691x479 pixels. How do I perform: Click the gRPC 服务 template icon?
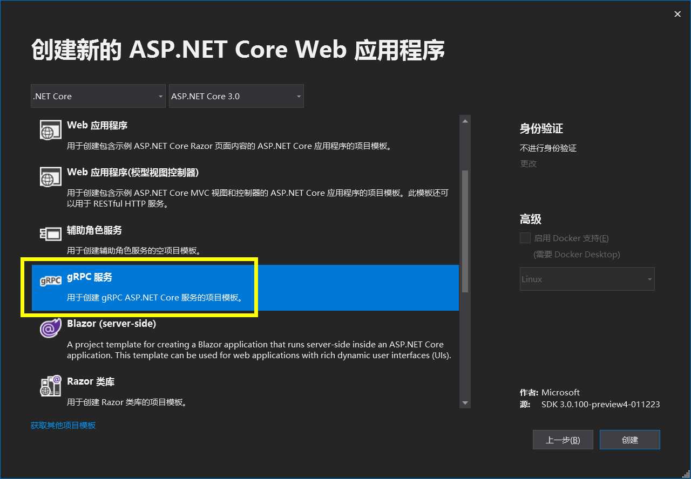point(51,281)
